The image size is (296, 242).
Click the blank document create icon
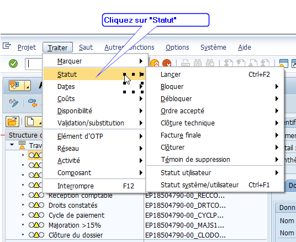30,122
